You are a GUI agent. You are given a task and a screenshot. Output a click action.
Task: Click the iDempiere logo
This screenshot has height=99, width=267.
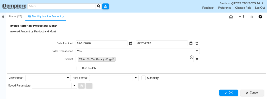pos(14,6)
